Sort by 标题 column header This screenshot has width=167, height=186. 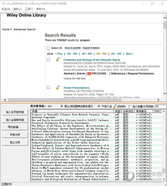[x=72, y=111]
